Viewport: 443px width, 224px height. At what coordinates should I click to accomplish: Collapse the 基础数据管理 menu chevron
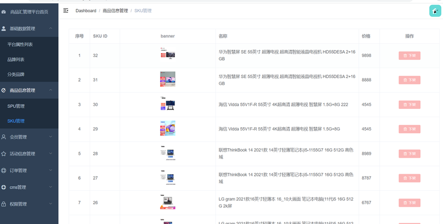(50, 28)
